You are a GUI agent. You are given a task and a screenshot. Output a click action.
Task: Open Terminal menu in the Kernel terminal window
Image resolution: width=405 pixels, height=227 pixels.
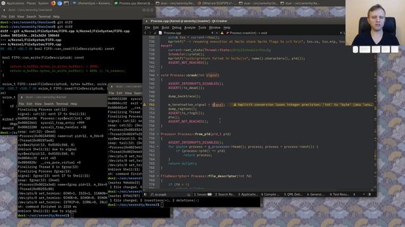(62, 103)
